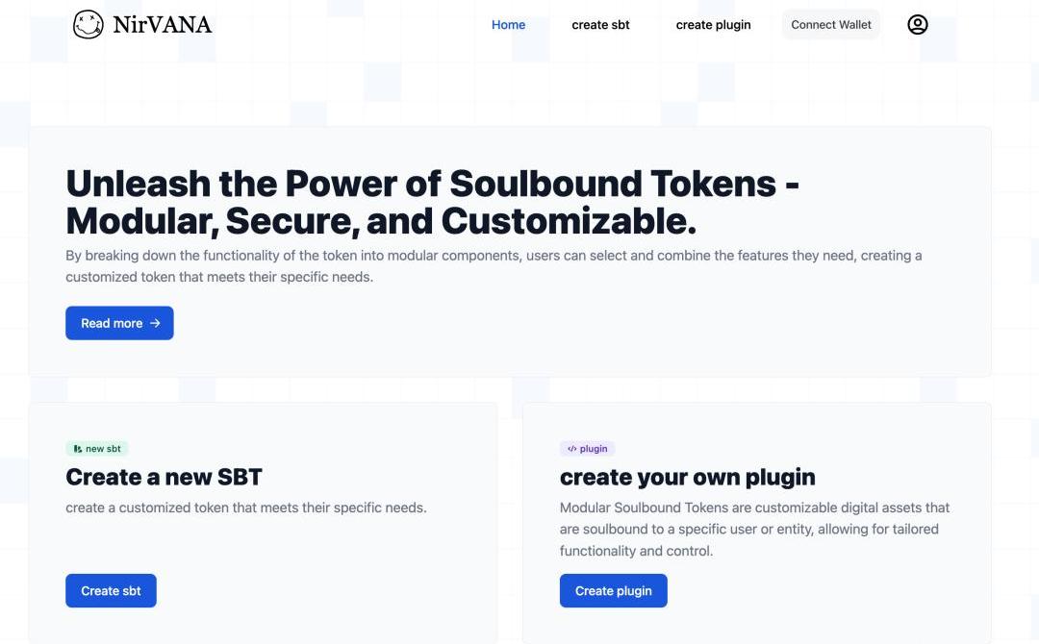1039x644 pixels.
Task: Go to the Home nav link
Action: (508, 24)
